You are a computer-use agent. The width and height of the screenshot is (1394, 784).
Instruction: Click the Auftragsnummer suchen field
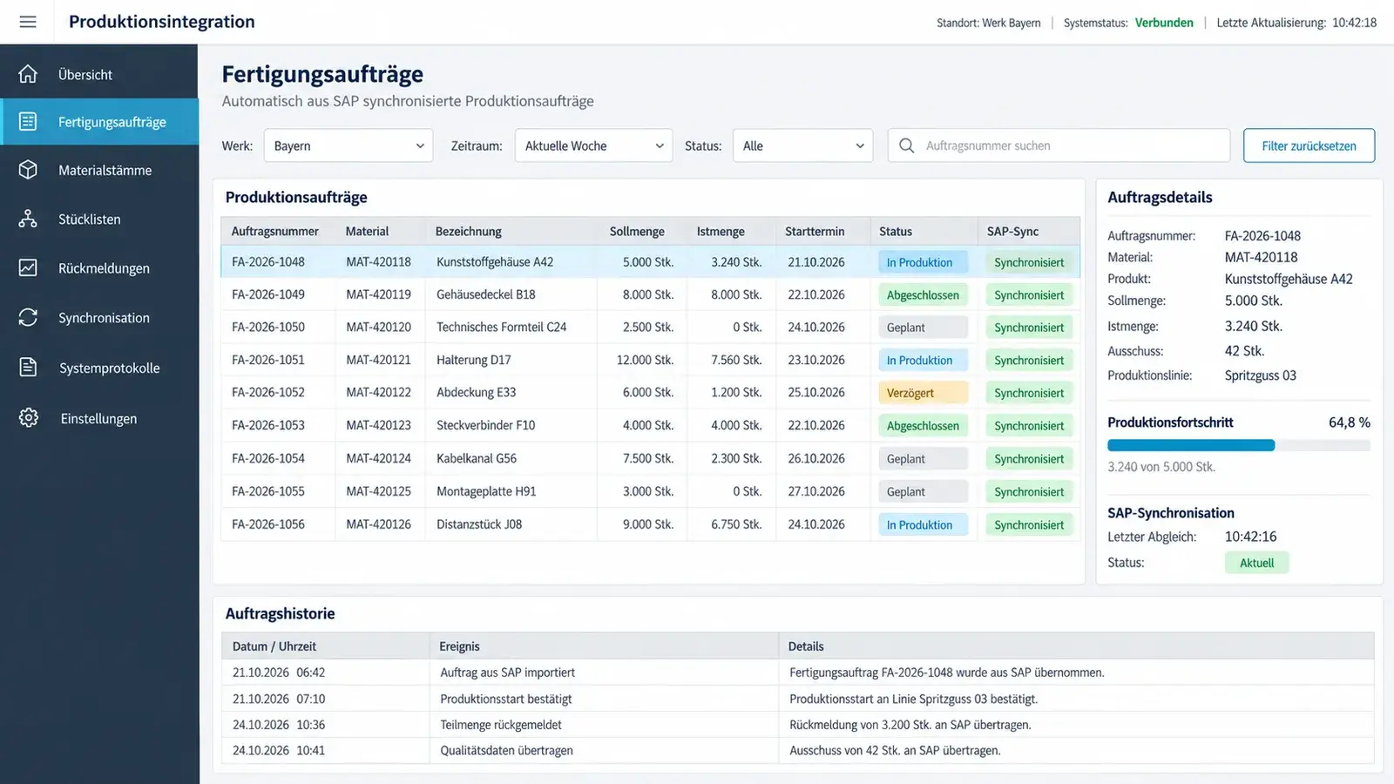point(1059,145)
